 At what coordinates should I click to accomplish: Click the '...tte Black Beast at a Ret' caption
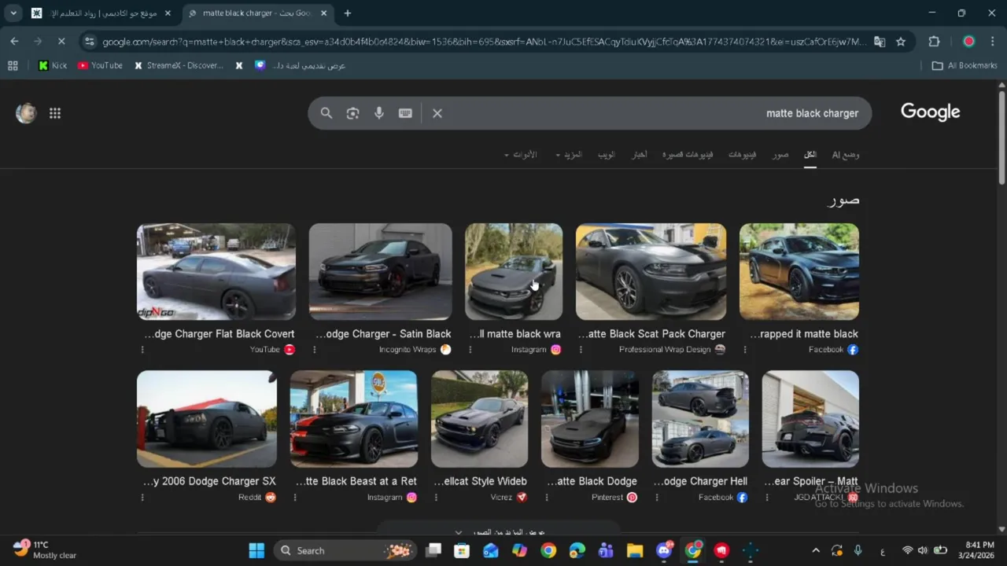[x=356, y=481]
